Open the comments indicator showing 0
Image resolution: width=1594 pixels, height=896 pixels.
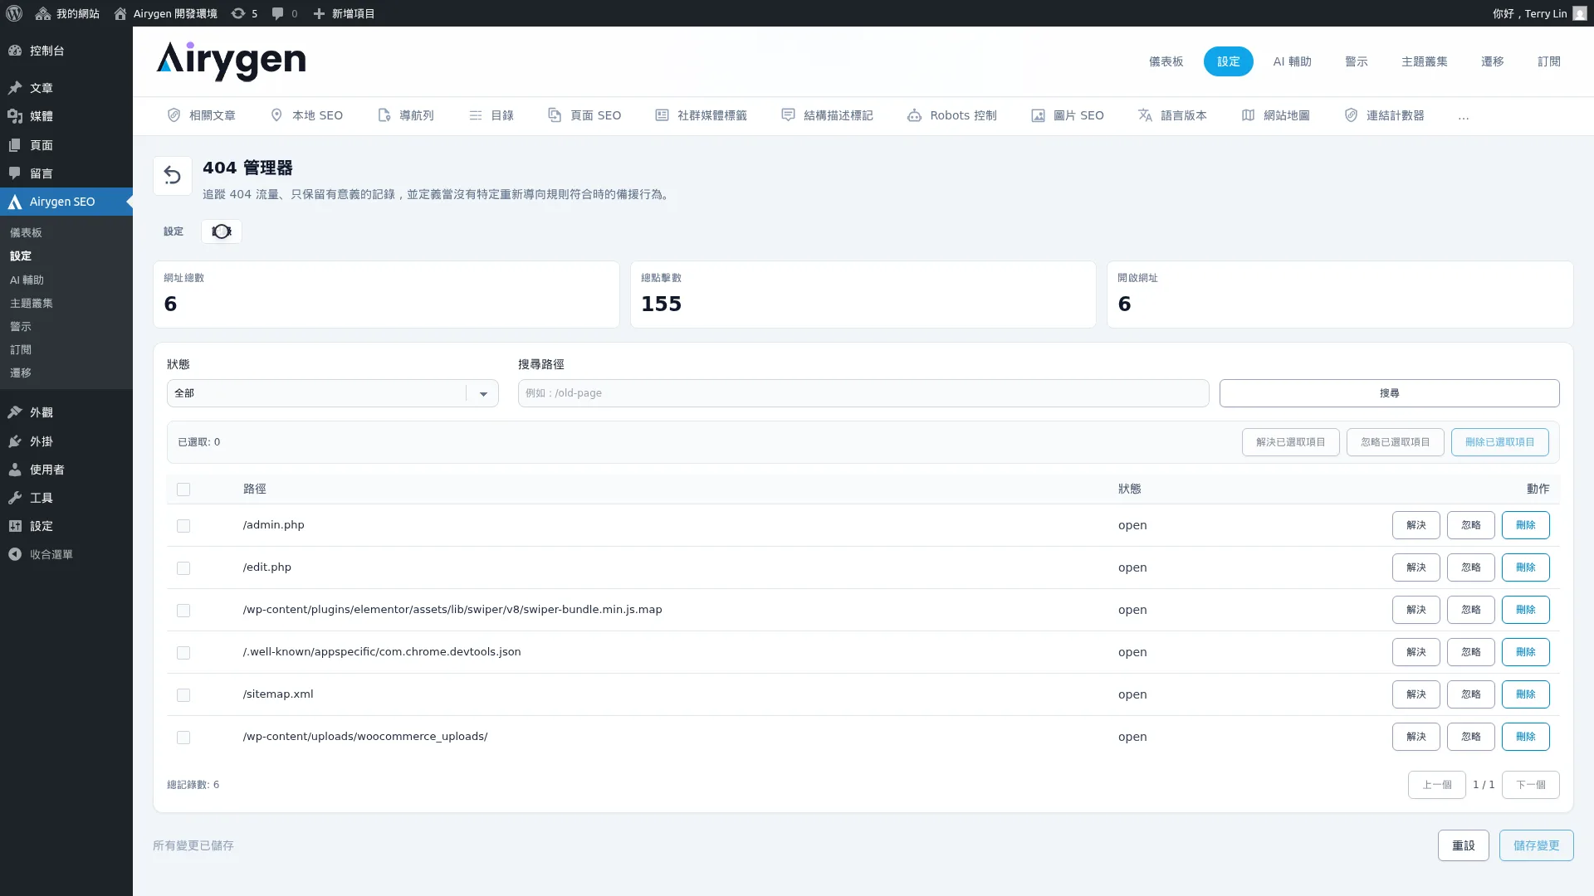pyautogui.click(x=285, y=13)
